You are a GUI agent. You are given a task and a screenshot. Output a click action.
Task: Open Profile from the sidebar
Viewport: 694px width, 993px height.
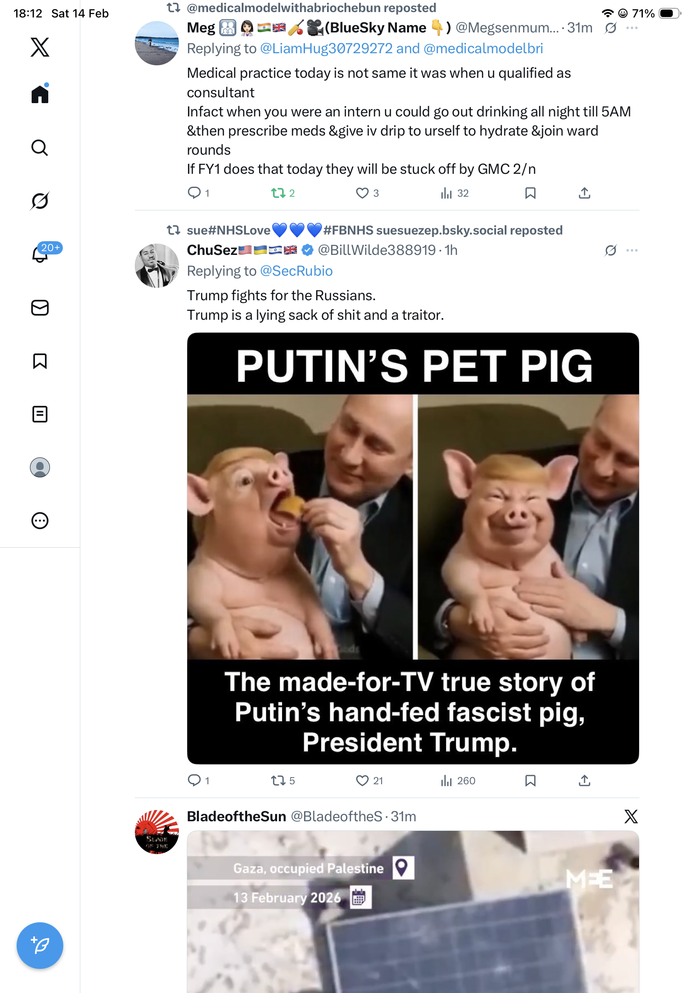point(40,467)
